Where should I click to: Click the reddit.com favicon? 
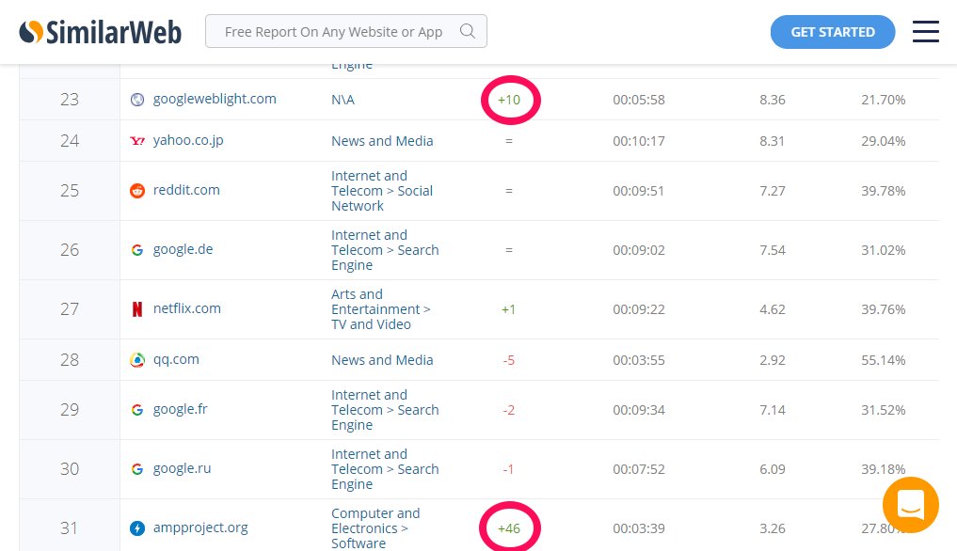point(137,191)
